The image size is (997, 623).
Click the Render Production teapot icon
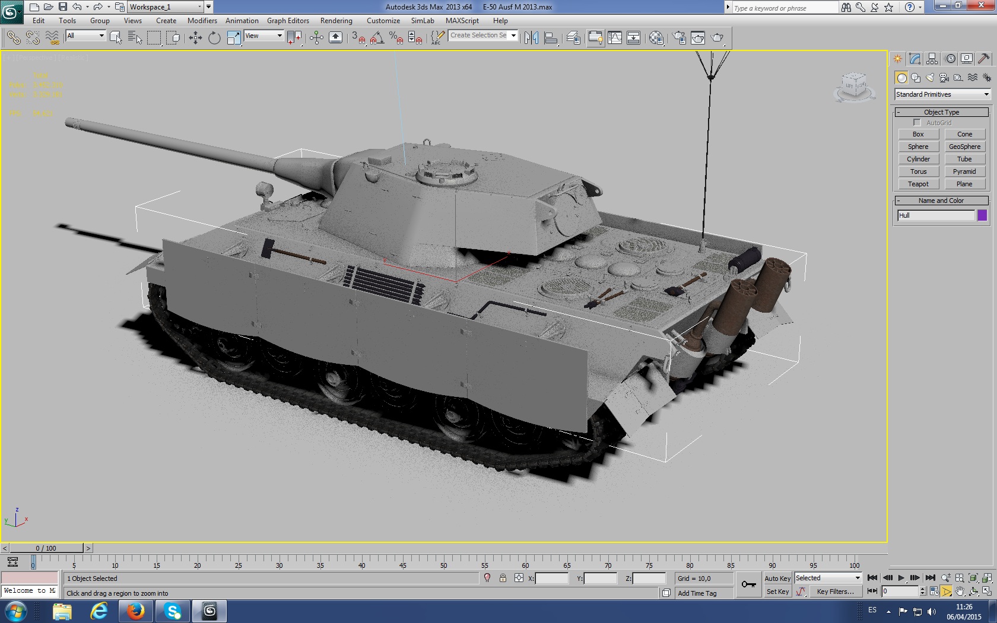point(717,38)
